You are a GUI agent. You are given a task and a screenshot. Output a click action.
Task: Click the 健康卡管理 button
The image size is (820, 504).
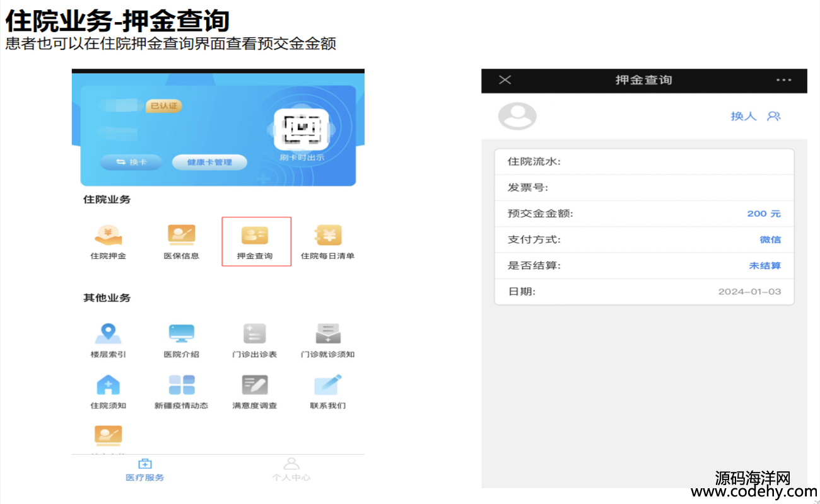[209, 162]
